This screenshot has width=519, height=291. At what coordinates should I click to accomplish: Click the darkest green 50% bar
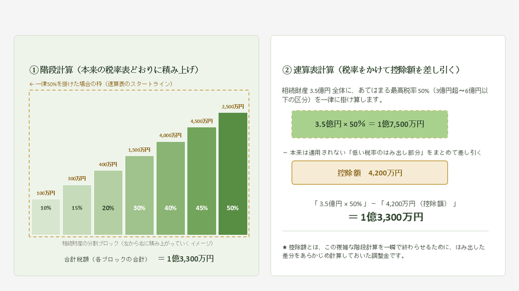pos(233,174)
